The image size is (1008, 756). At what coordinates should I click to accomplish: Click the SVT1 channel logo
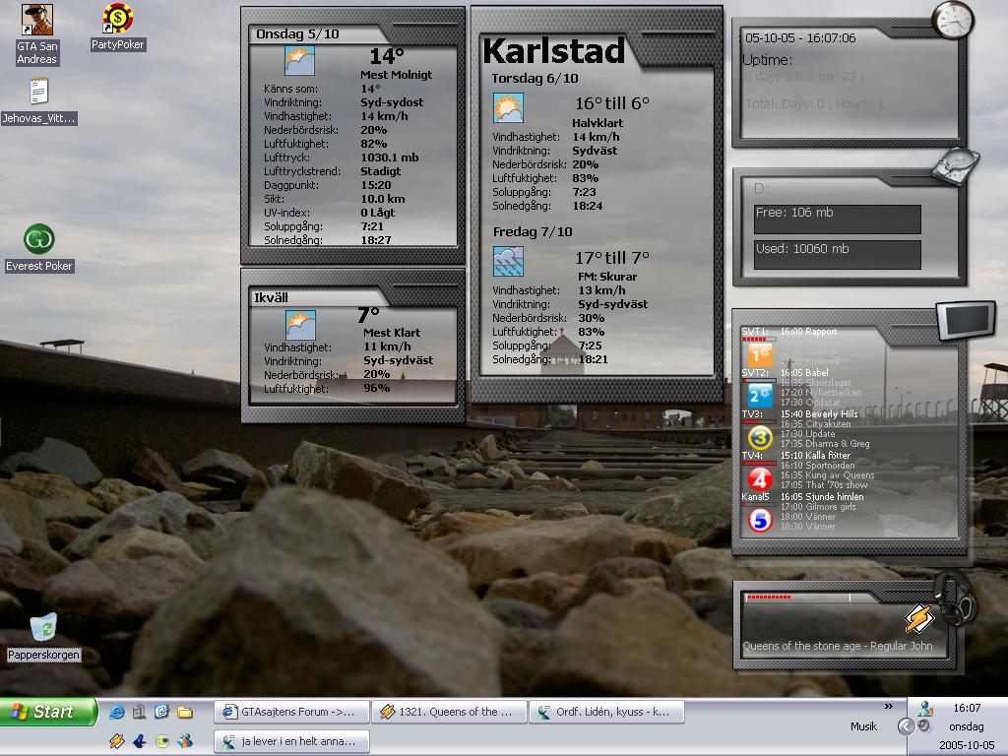tap(759, 355)
